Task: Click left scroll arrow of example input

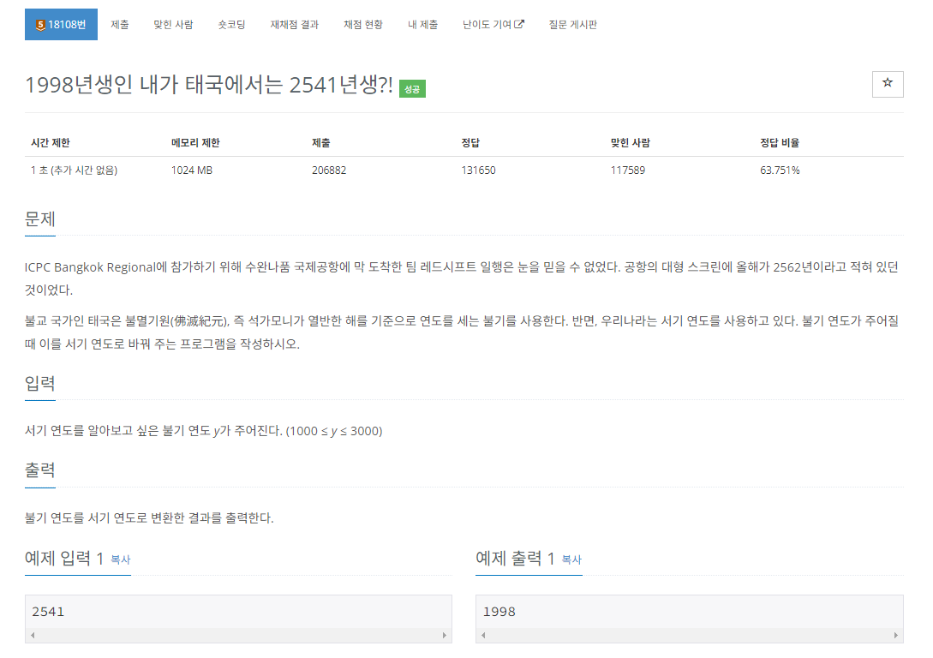Action: [x=33, y=636]
